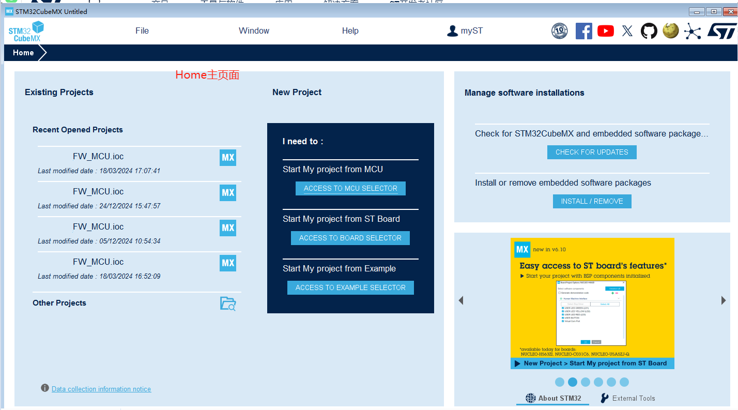Open Data collection information notice link
Screen dimensions: 738x410
(101, 389)
